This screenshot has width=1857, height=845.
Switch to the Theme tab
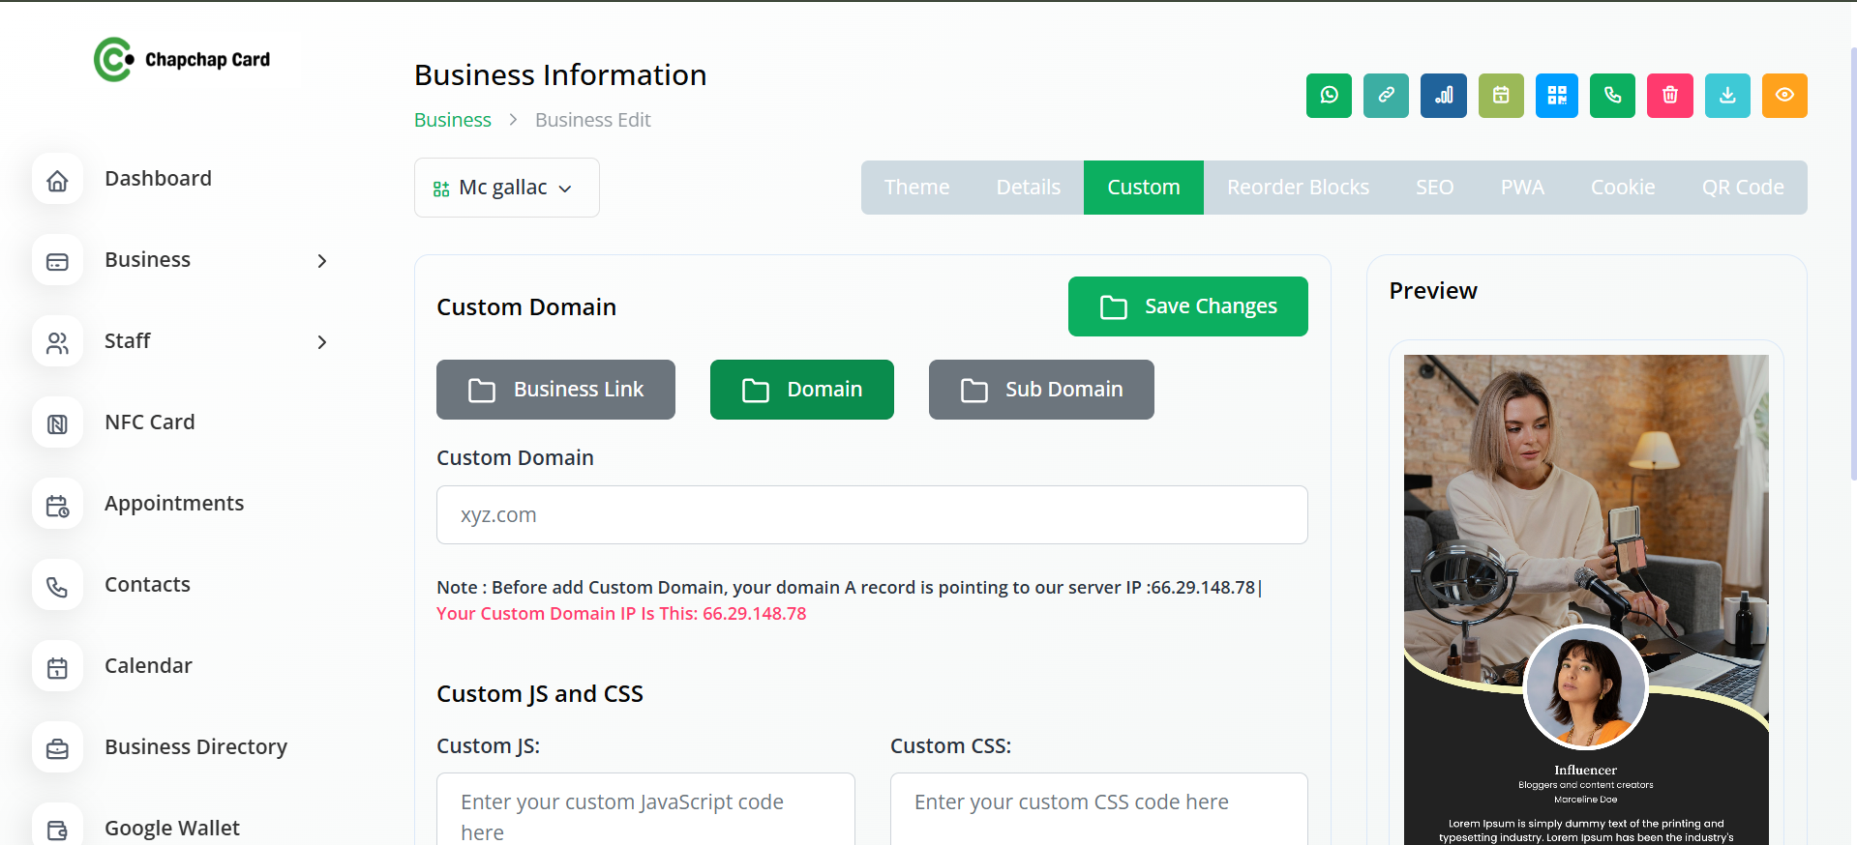pos(916,188)
